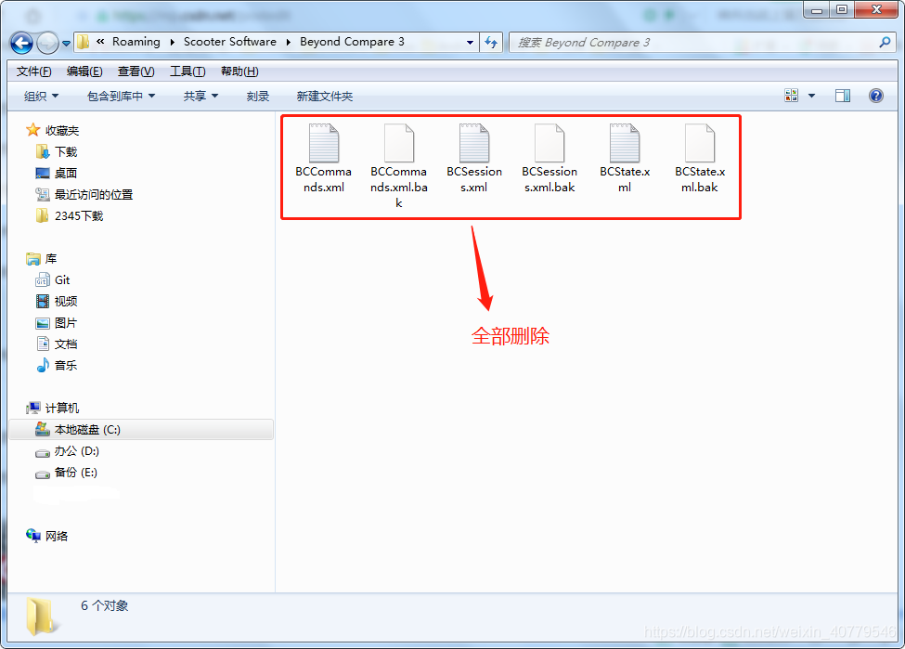
Task: Open the 查看(V) menu
Action: [x=136, y=71]
